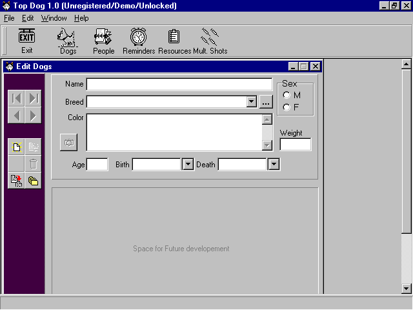Click the Exit toolbar icon
Viewport: 413px width, 310px height.
click(26, 41)
